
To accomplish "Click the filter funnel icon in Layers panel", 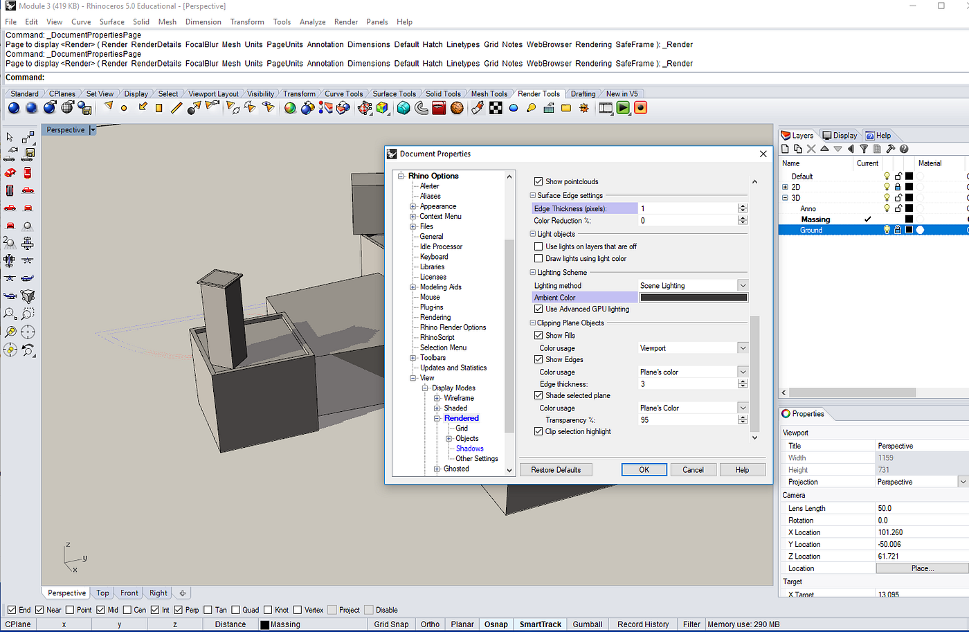I will click(864, 149).
